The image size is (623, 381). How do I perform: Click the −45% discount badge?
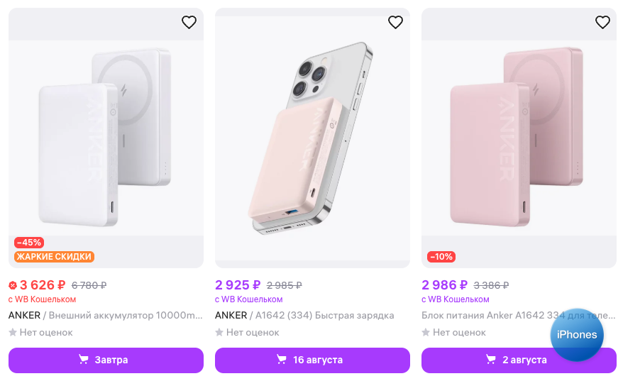[x=28, y=243]
